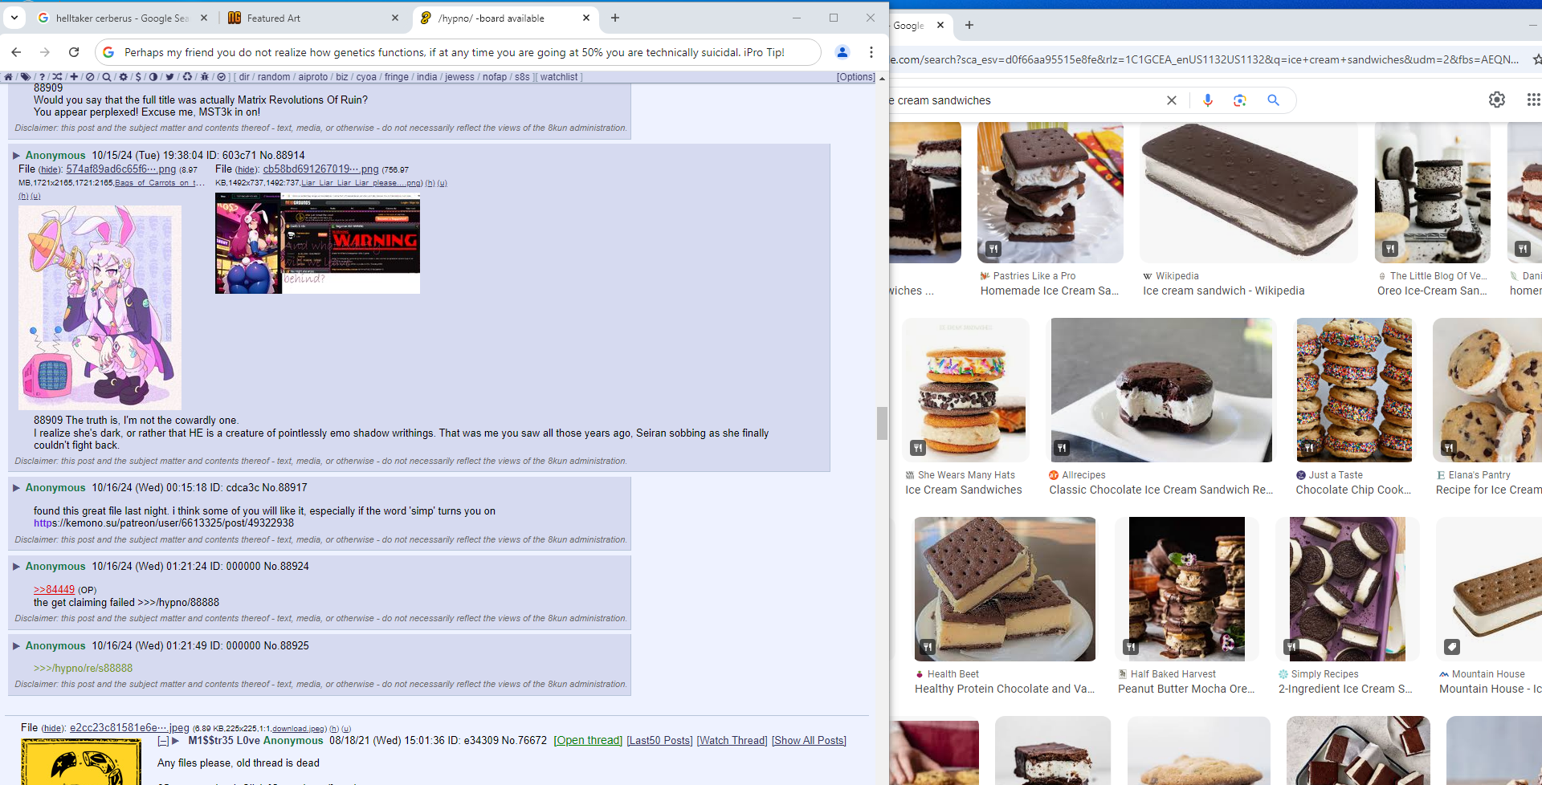1542x785 pixels.
Task: Expand post menu arrow for No.88917
Action: click(x=16, y=487)
